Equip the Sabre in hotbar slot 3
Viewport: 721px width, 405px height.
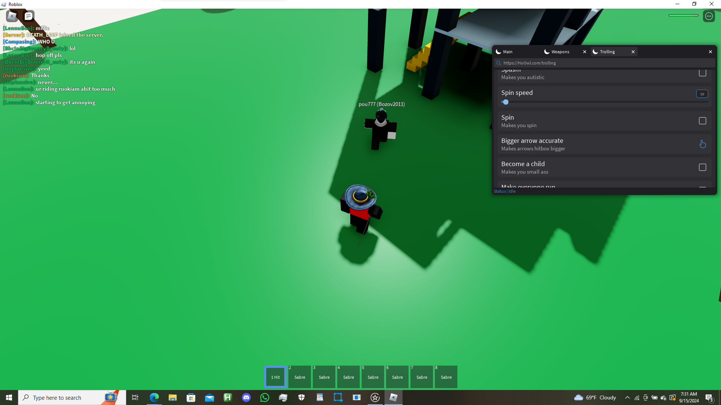[324, 377]
